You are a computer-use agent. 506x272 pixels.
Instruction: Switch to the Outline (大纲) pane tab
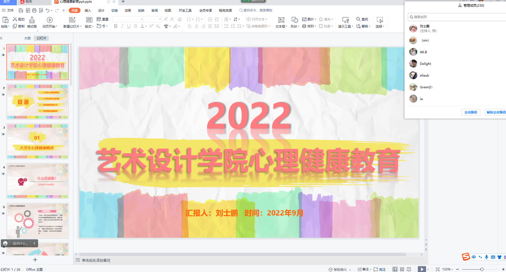tap(27, 38)
